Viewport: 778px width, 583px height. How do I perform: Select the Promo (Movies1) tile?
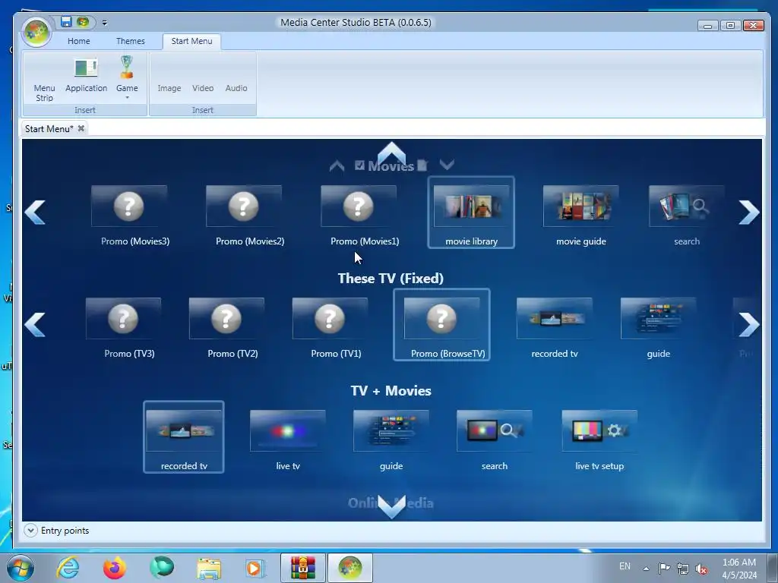(x=359, y=216)
